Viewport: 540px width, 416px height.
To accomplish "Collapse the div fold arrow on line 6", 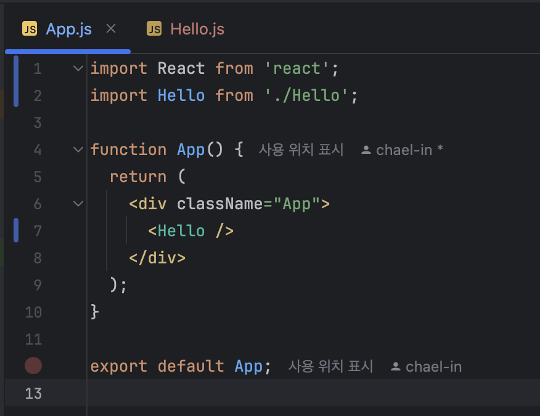I will tap(78, 204).
